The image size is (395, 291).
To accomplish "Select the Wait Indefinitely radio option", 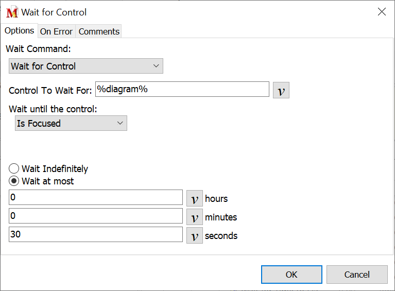I will tap(14, 169).
